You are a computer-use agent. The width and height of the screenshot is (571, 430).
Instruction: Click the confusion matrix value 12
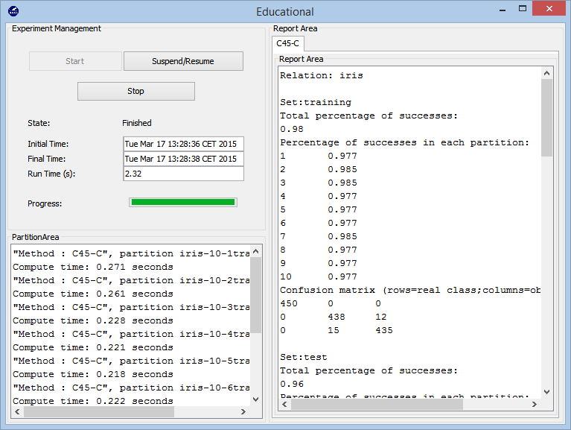[x=381, y=317]
